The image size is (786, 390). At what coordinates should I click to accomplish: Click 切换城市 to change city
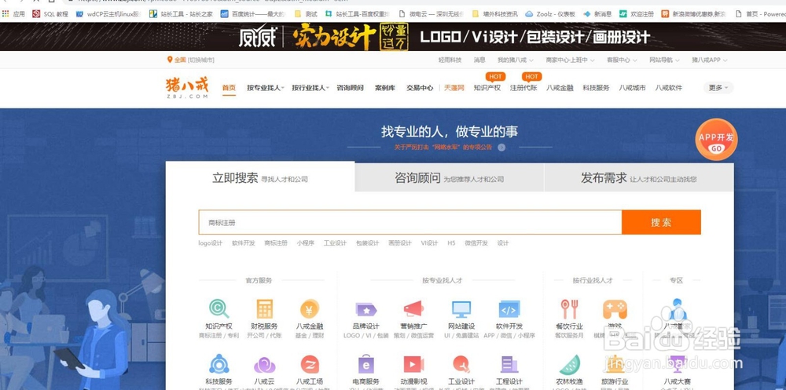pyautogui.click(x=201, y=60)
